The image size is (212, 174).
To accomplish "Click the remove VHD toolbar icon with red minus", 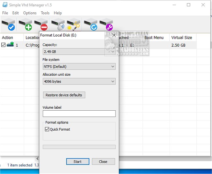I will pyautogui.click(x=41, y=24).
